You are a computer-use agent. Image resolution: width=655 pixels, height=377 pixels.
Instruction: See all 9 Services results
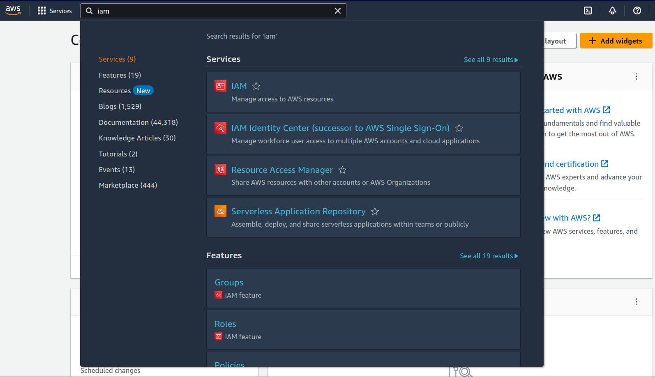(491, 60)
